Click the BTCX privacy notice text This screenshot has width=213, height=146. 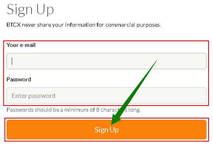pos(84,25)
